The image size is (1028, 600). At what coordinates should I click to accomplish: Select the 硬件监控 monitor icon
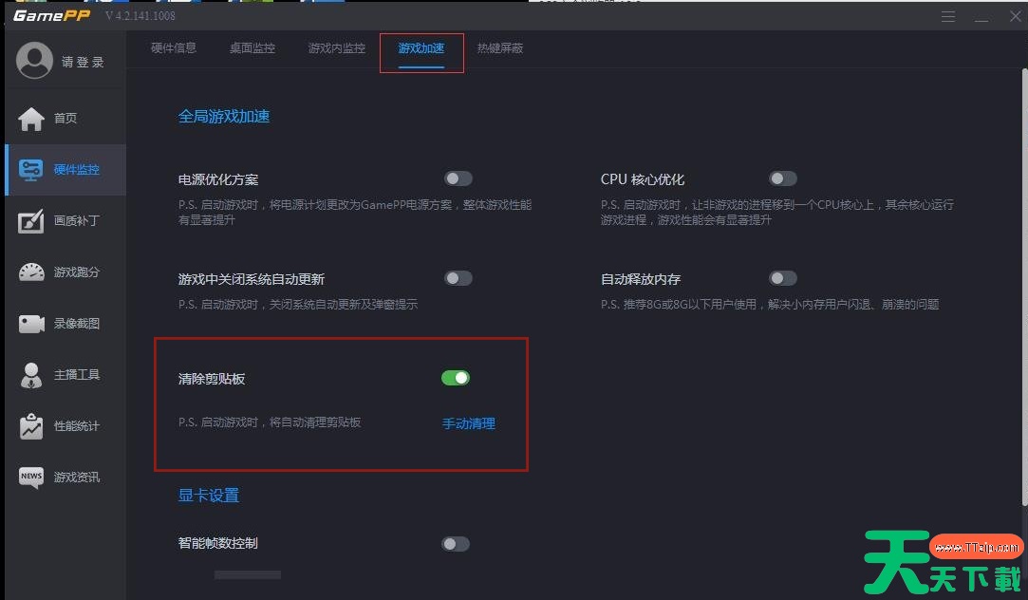click(30, 169)
